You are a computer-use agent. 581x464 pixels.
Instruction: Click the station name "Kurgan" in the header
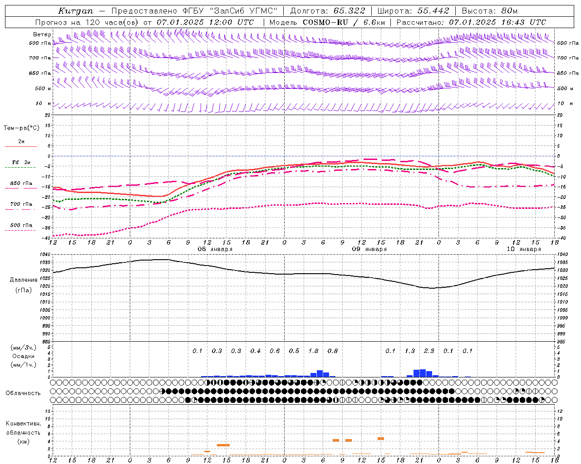pos(76,11)
